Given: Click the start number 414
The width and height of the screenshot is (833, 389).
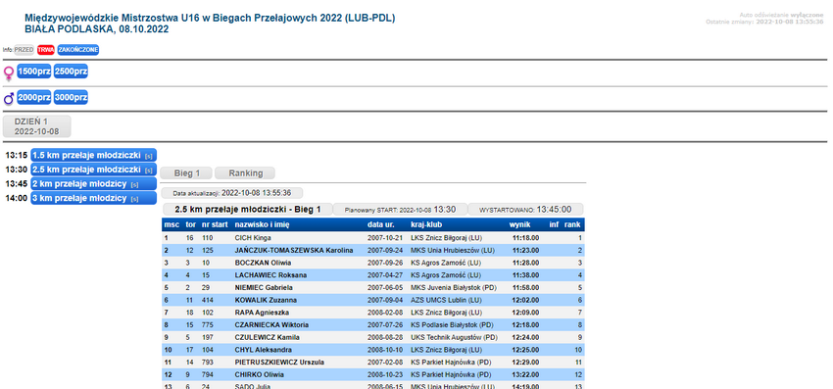Looking at the screenshot, I should 207,300.
